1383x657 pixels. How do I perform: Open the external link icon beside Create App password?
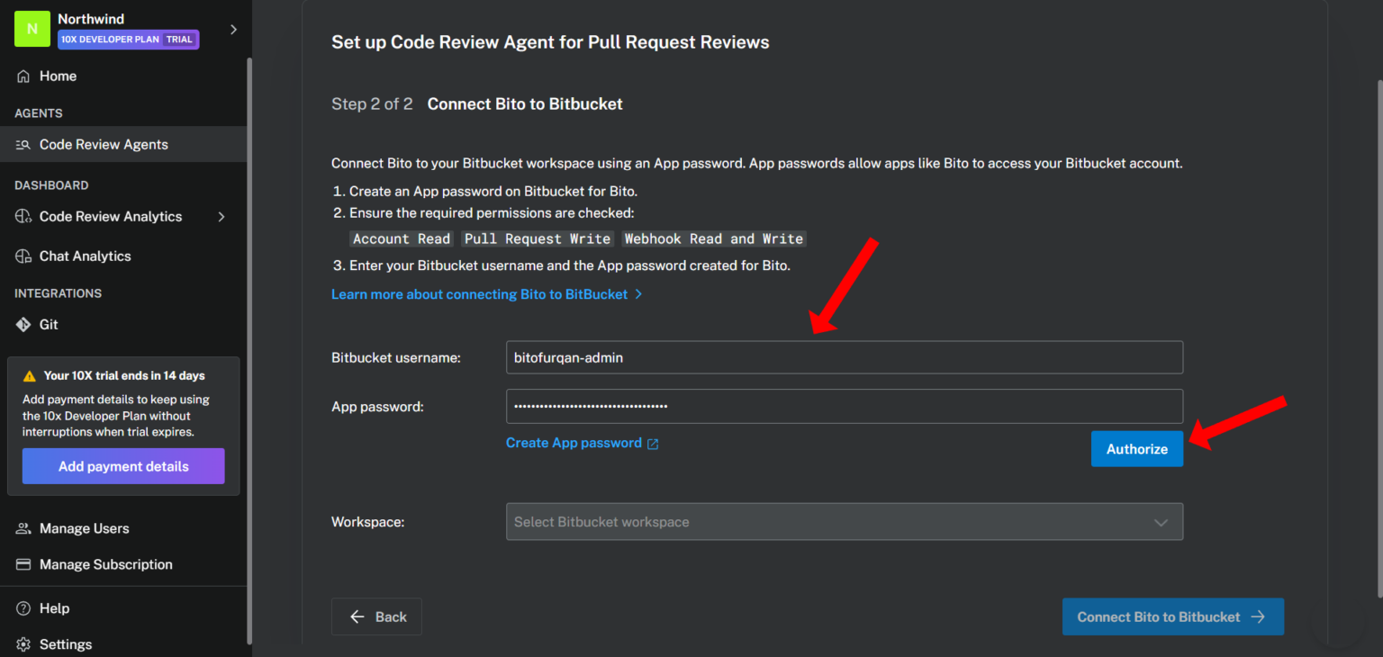[x=654, y=443]
